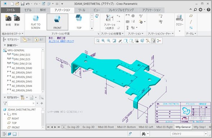Screen dimensions: 212x138
Task: Click the datum axis icon
Action: [x=191, y=22]
